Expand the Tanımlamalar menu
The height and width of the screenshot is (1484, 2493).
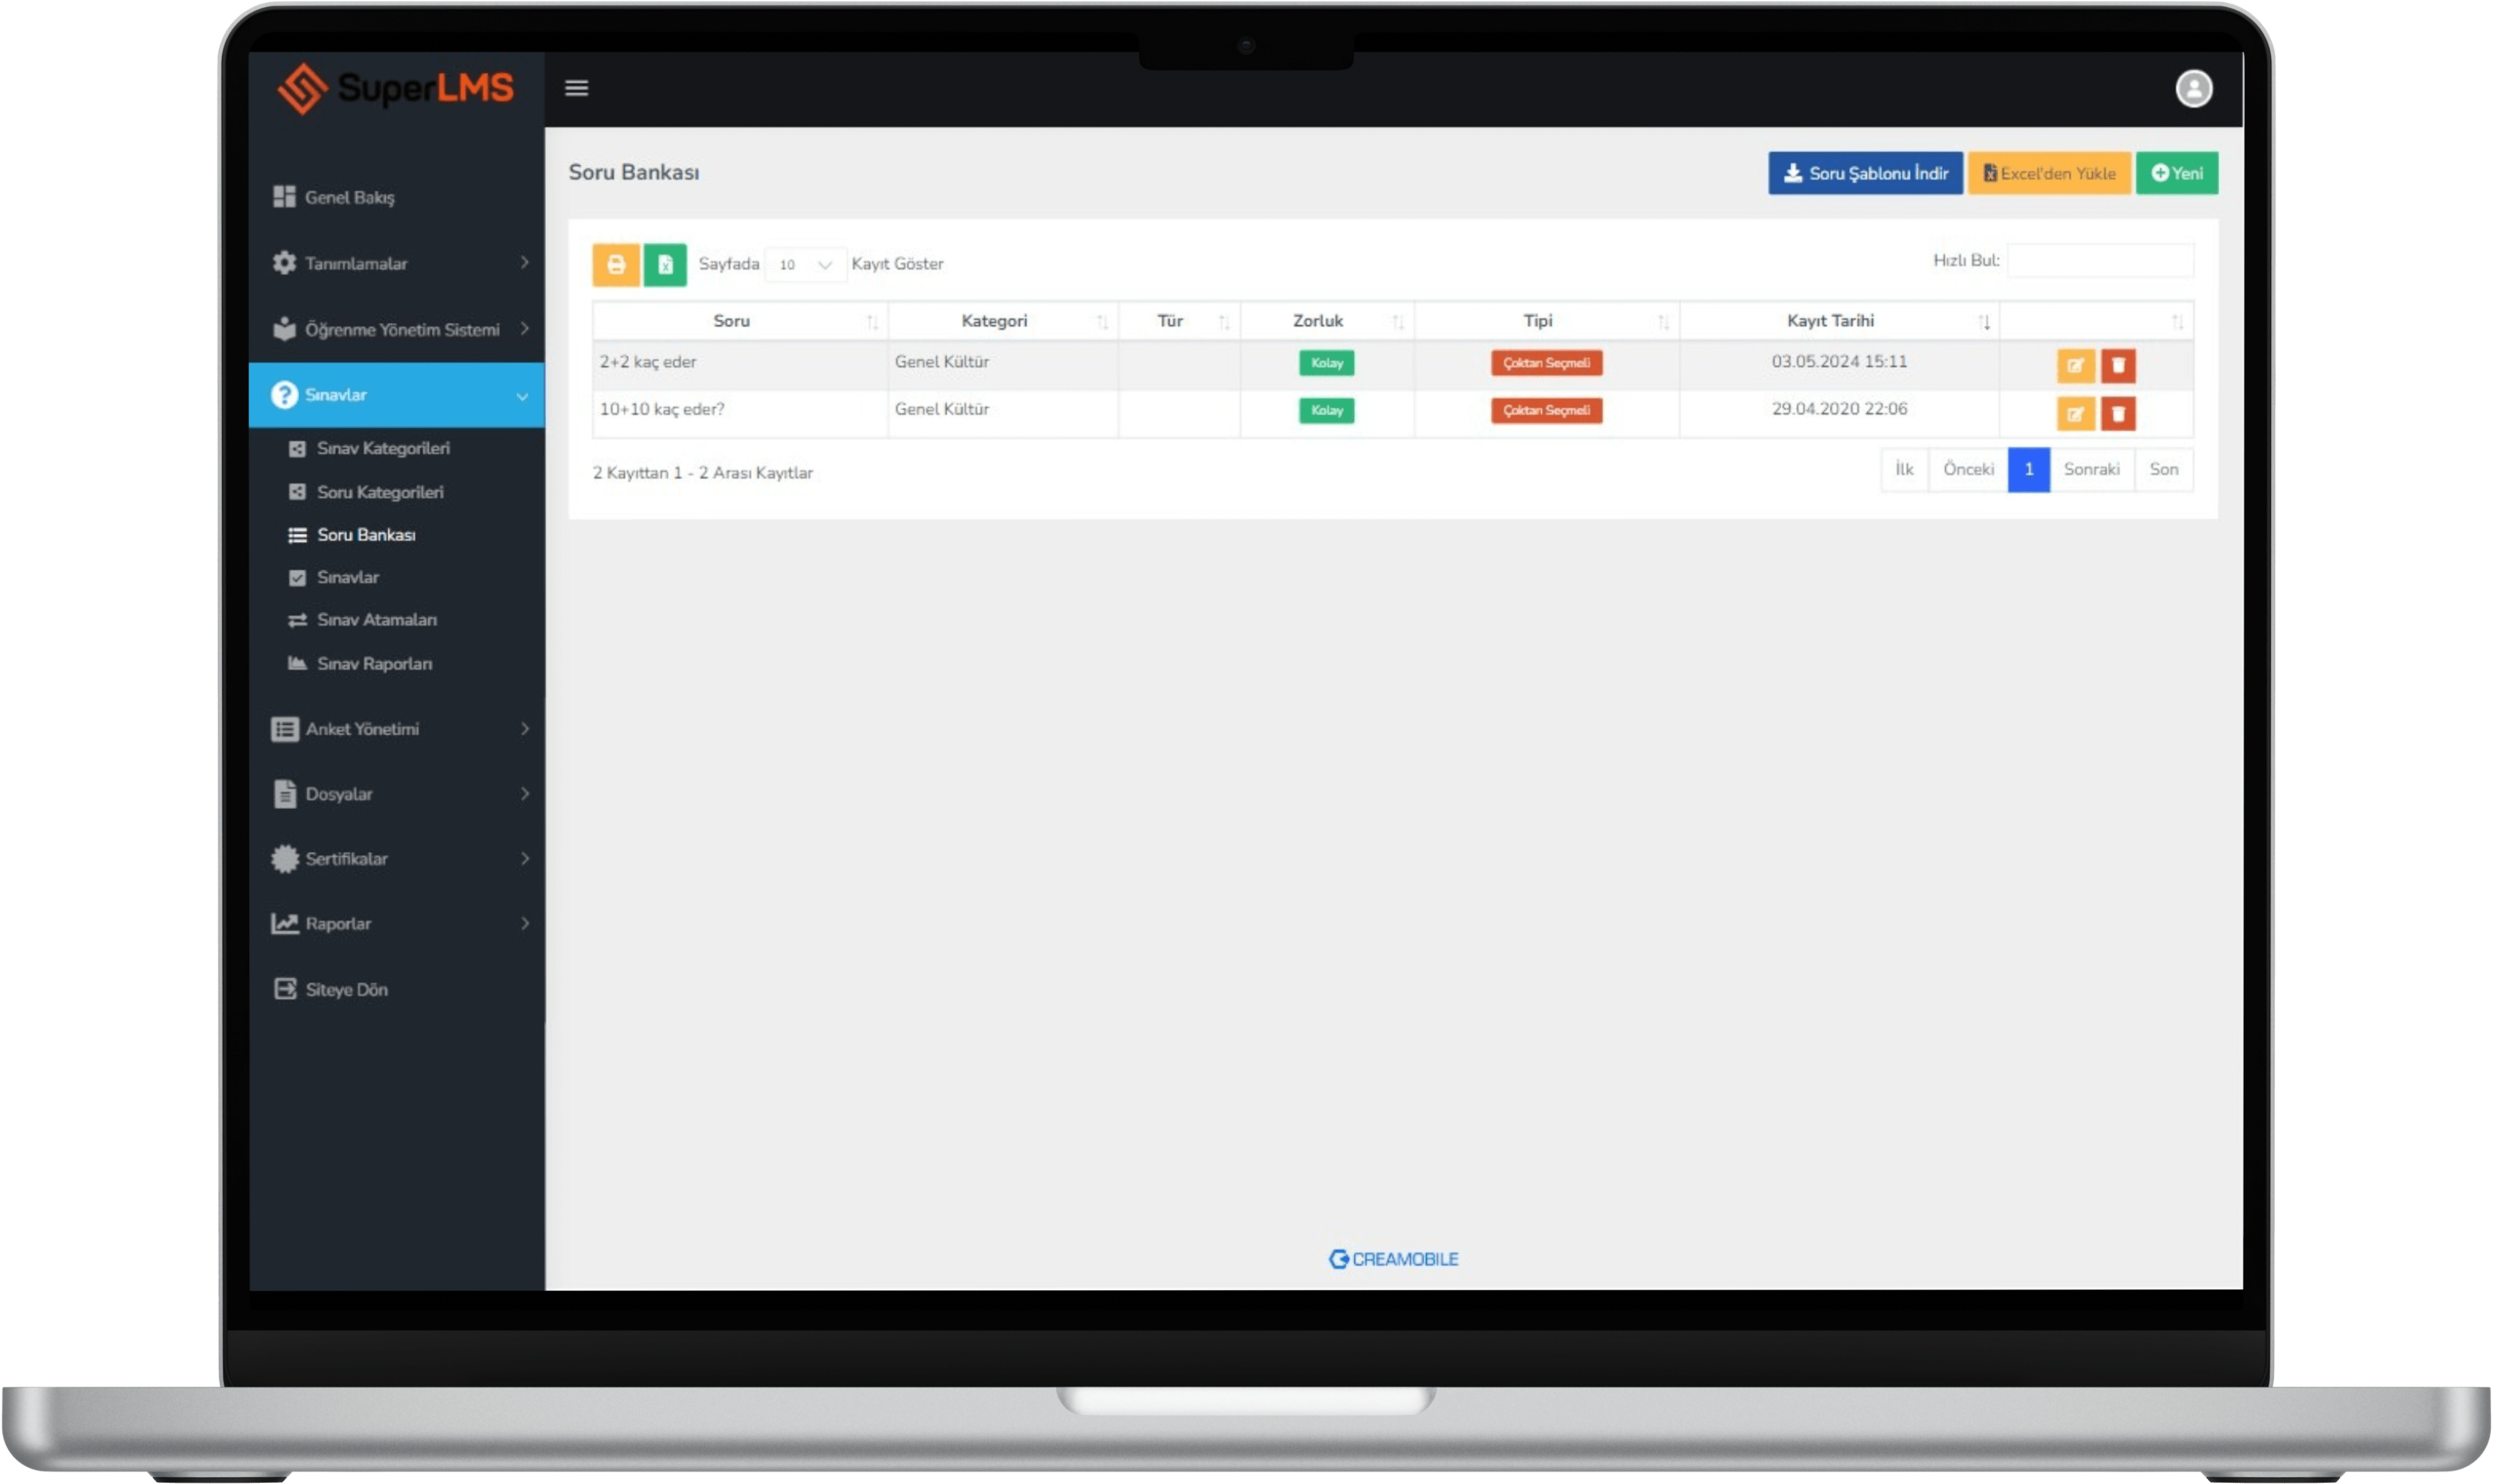396,263
